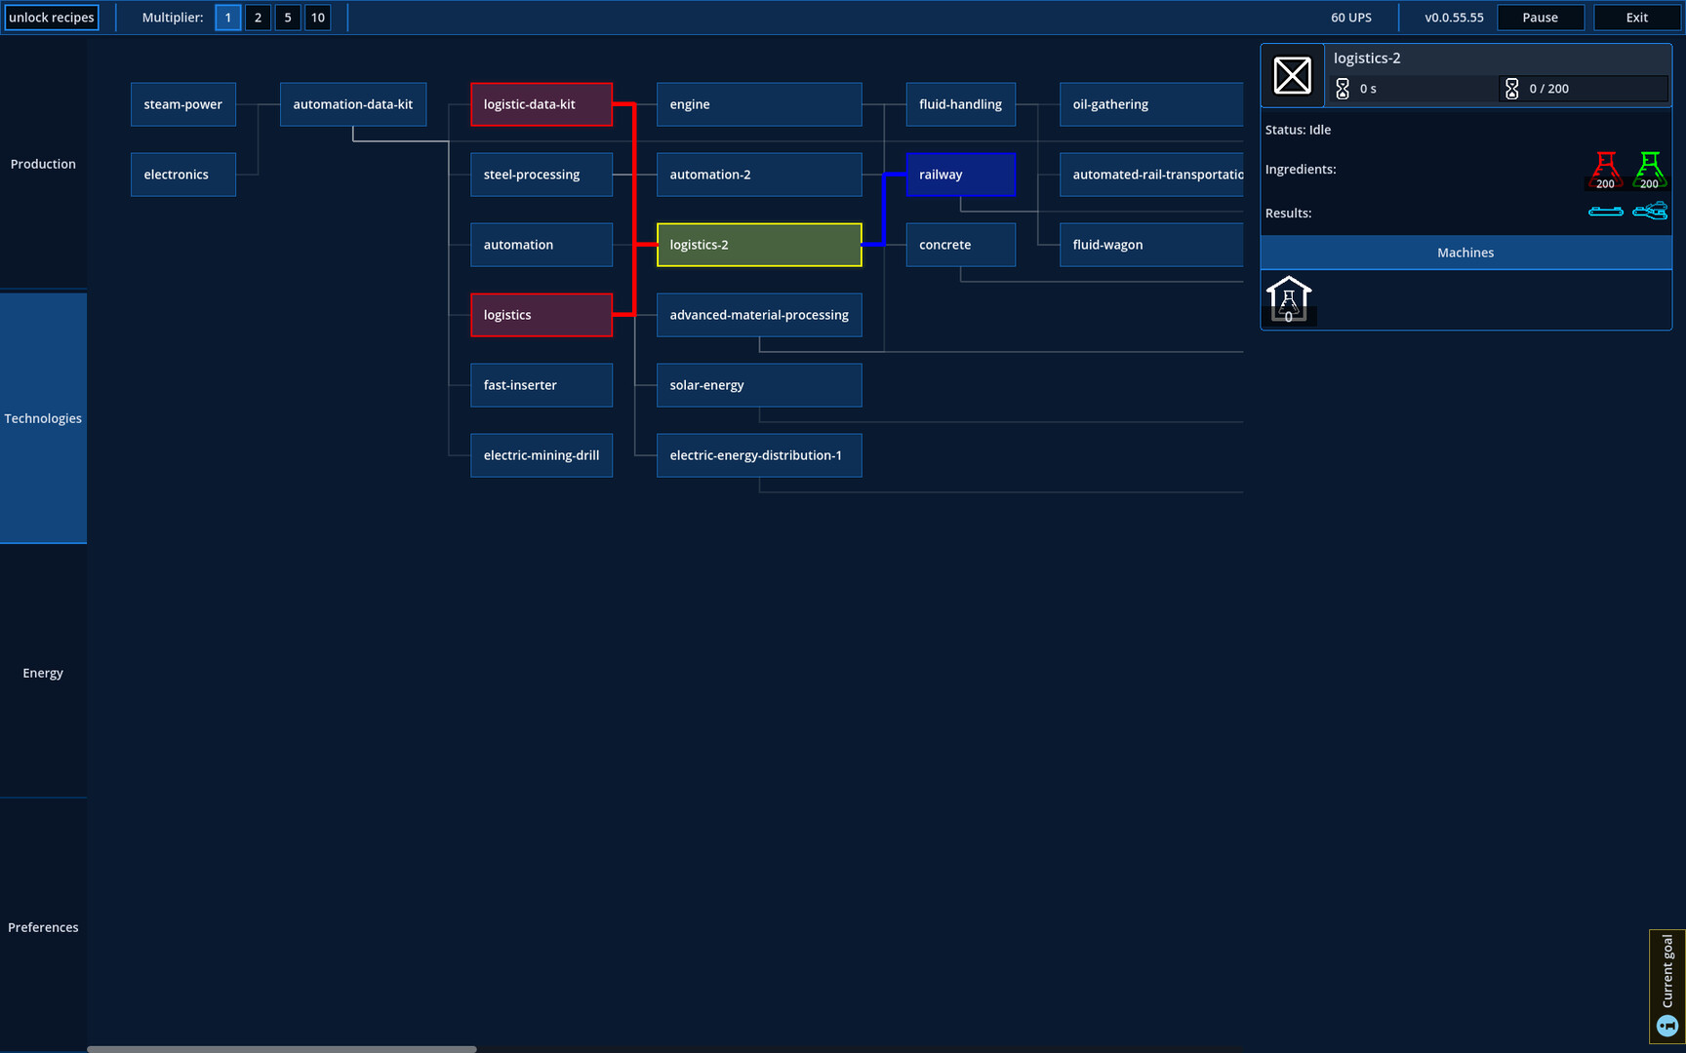
Task: Select the green science flask ingredient icon
Action: click(x=1650, y=170)
